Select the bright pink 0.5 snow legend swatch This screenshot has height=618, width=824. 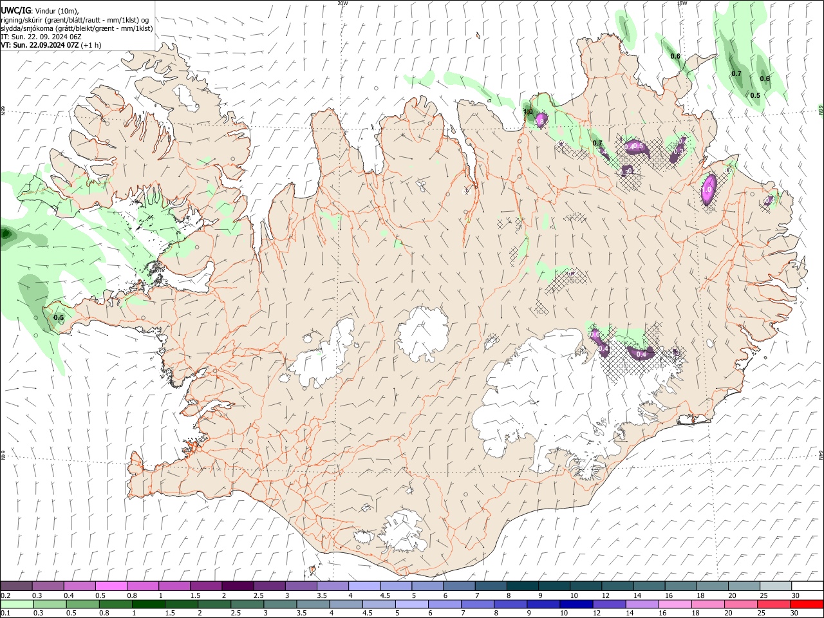tap(111, 586)
